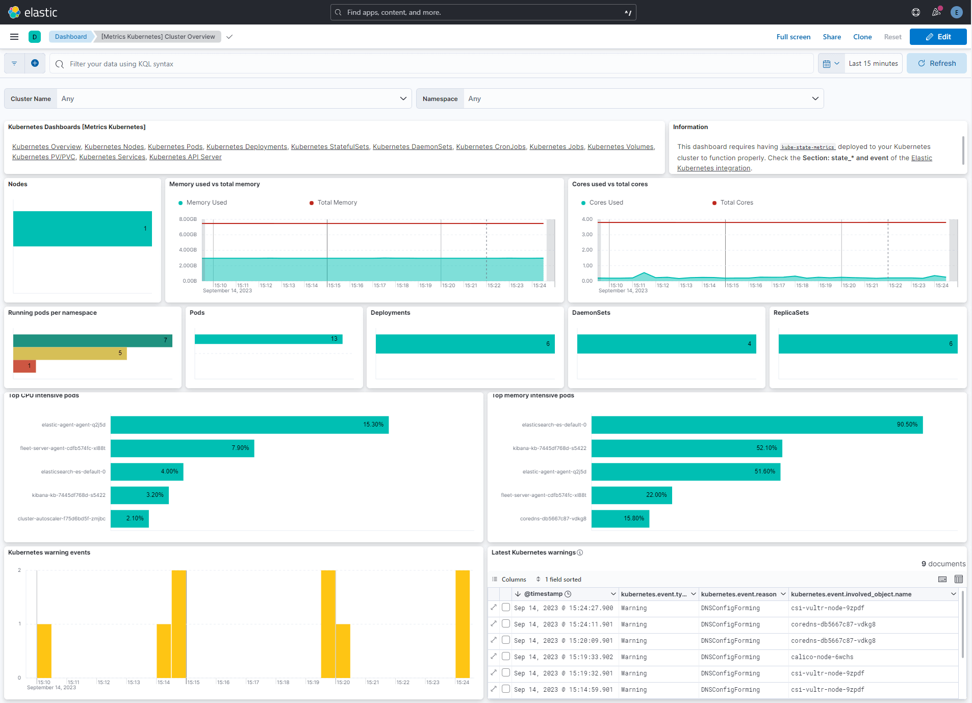Add a filter with plus icon

point(35,63)
